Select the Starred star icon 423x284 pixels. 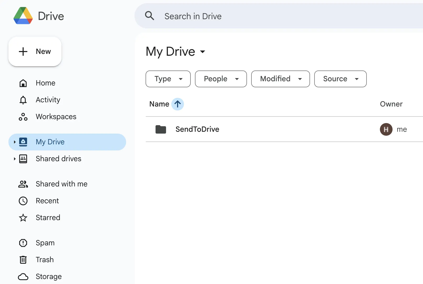pos(23,218)
